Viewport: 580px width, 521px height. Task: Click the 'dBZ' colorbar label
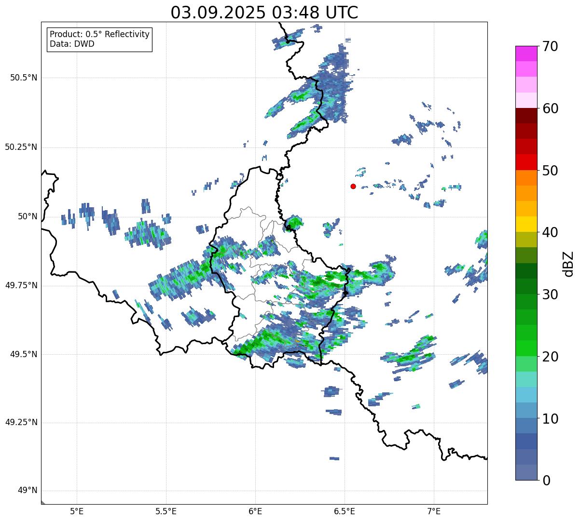[x=568, y=263]
